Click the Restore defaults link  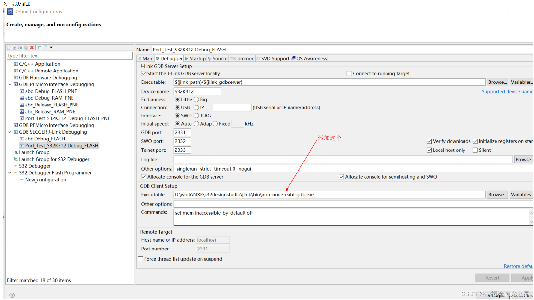[x=518, y=266]
